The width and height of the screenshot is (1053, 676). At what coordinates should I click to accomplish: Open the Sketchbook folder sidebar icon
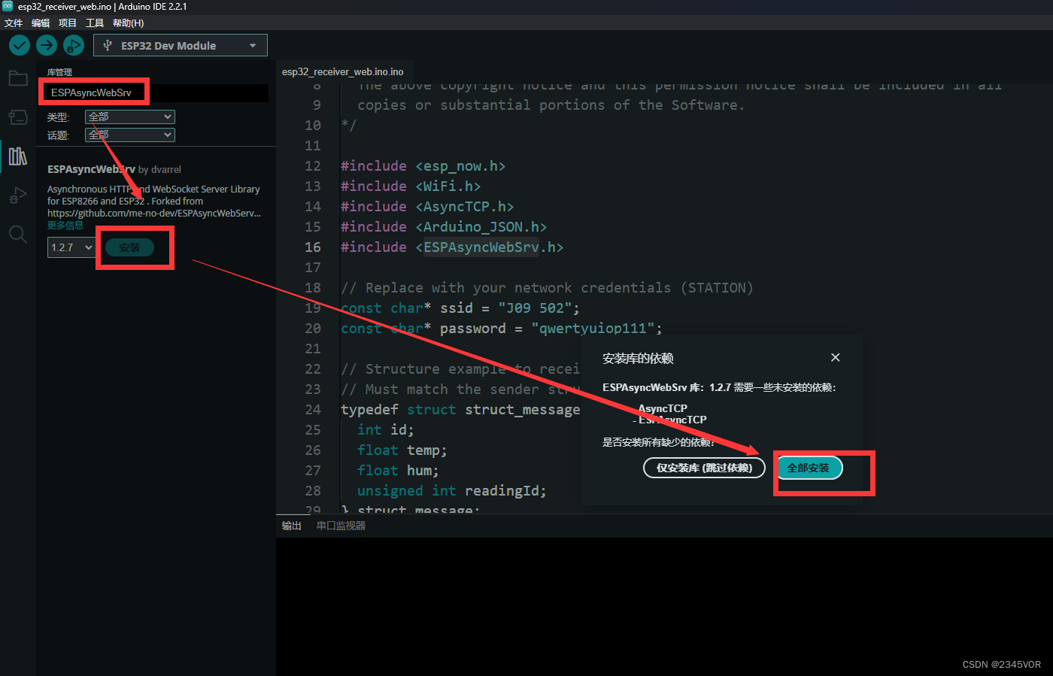click(x=18, y=78)
